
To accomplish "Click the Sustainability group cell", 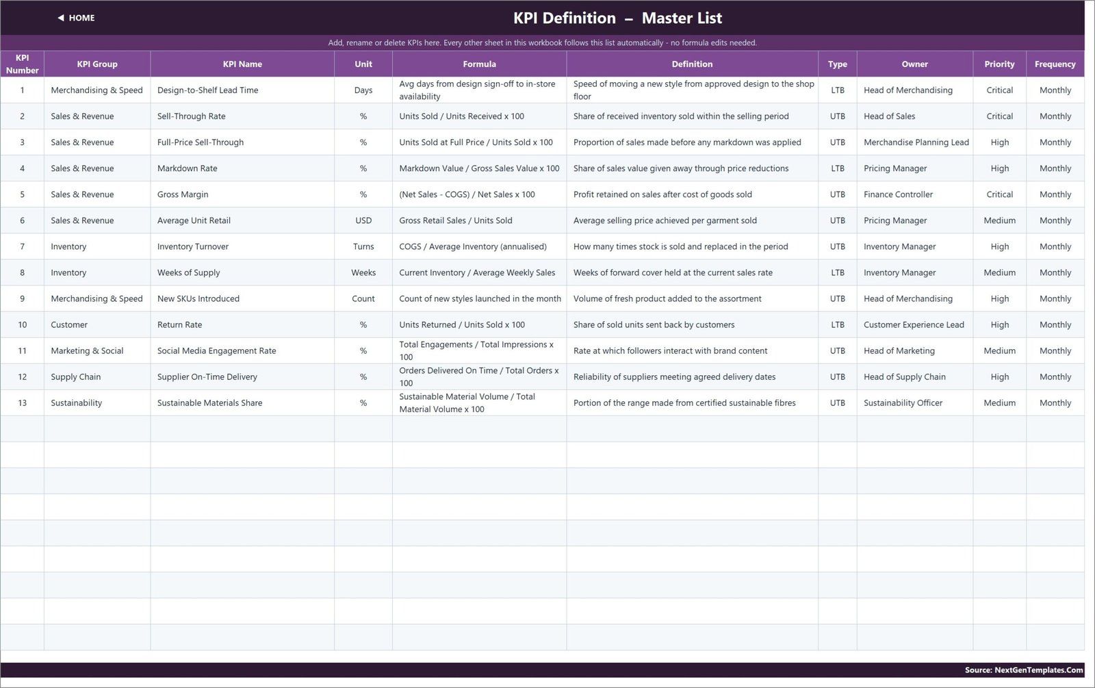I will point(97,403).
